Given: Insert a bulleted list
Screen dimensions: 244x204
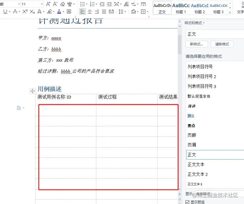Looking at the screenshot, I should pyautogui.click(x=82, y=4).
